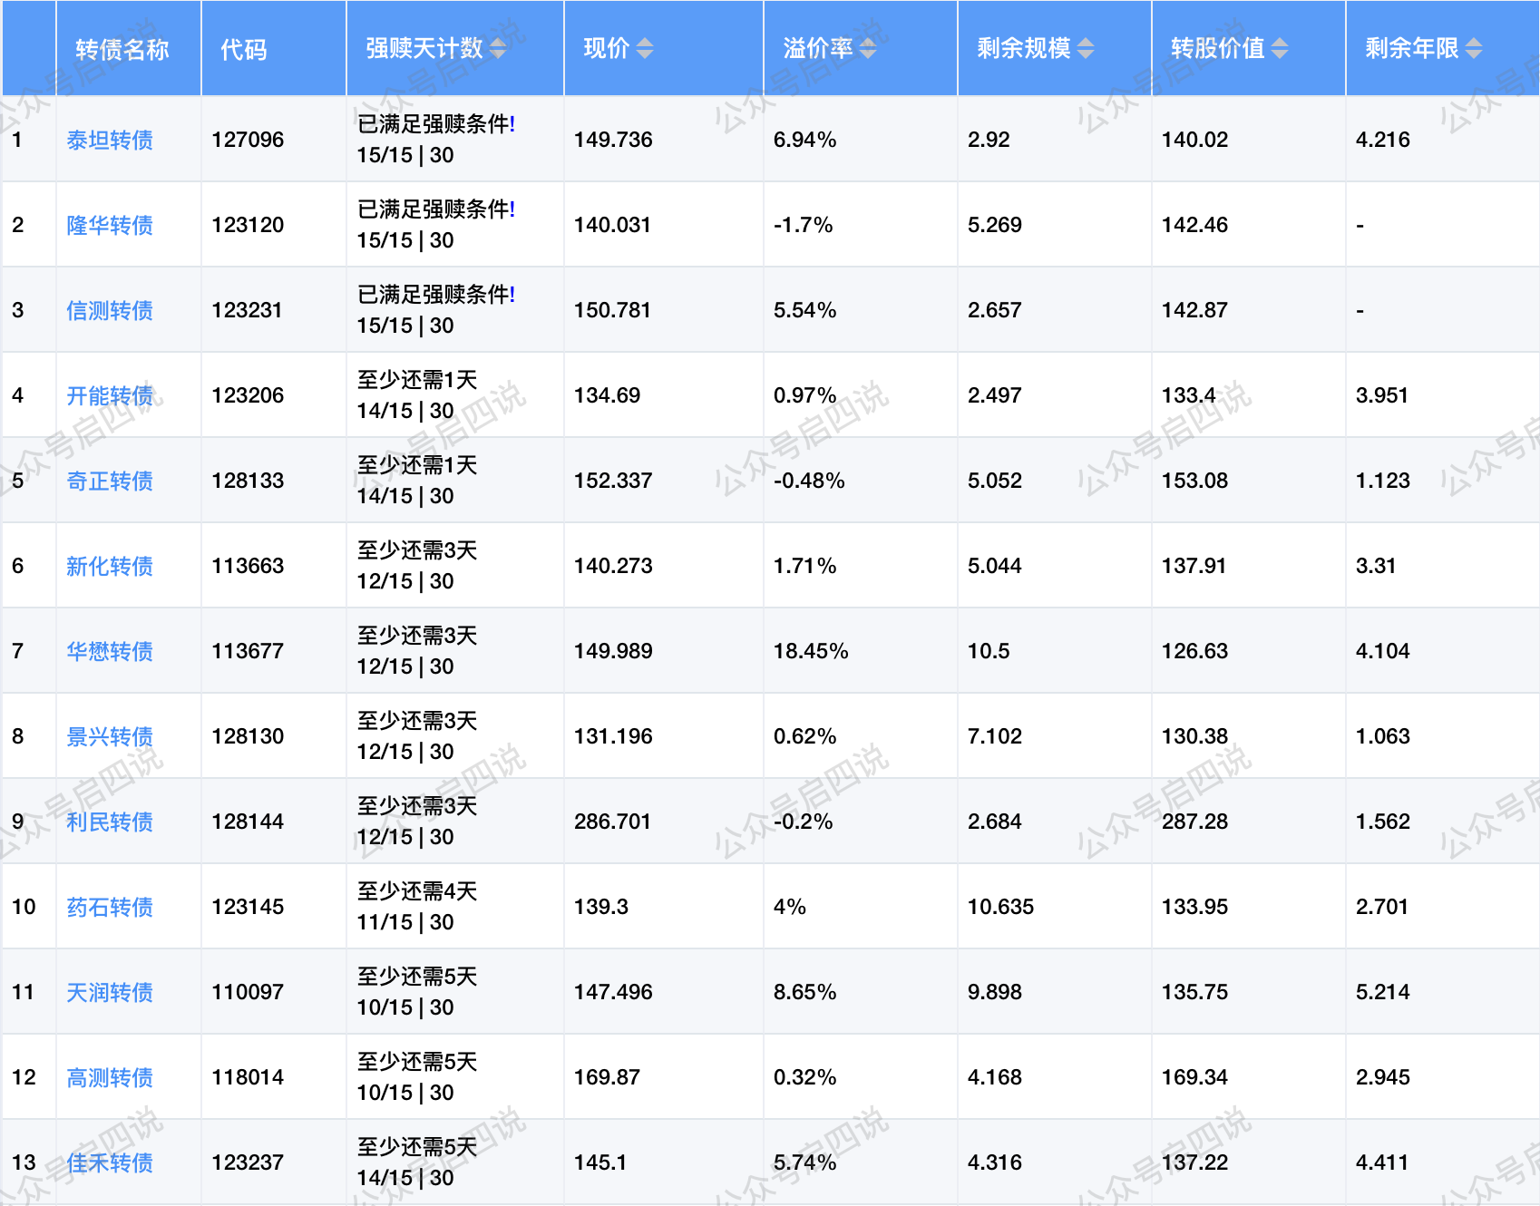Click the 代码 column header

[244, 50]
